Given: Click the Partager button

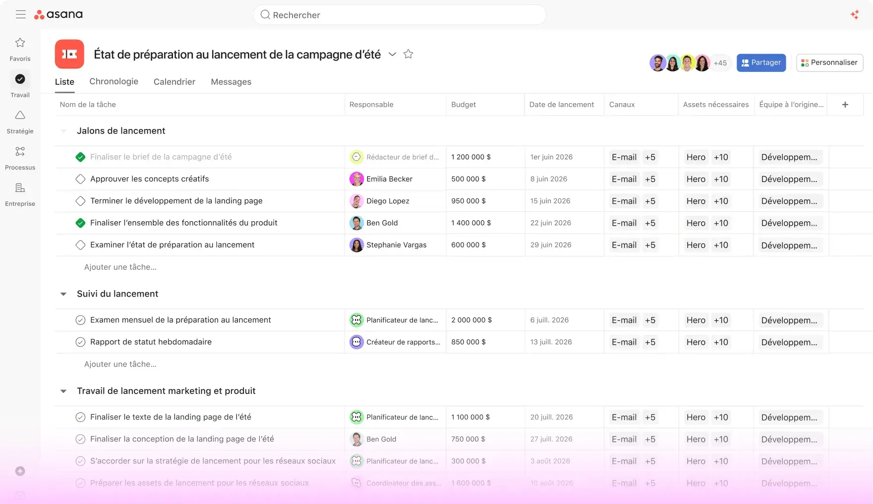Looking at the screenshot, I should [761, 63].
